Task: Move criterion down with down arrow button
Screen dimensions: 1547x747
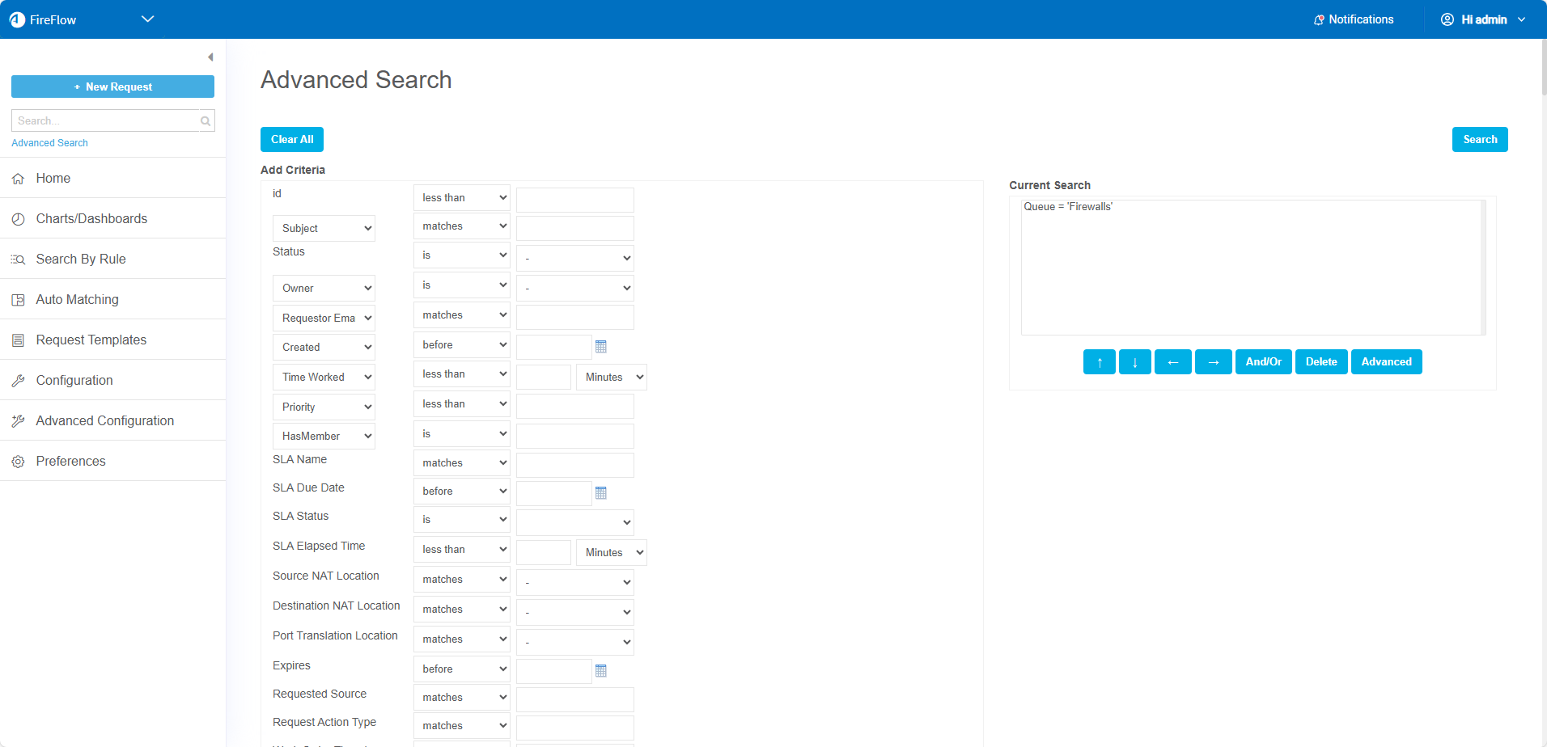Action: 1134,362
